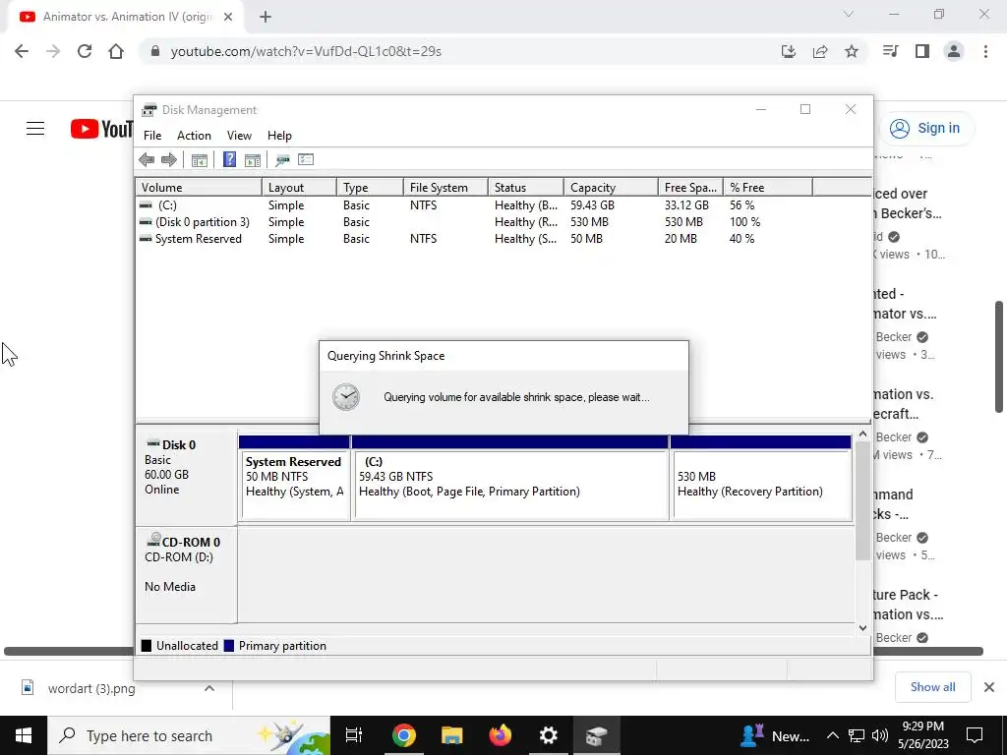Click the YouTube page vertical scrollbar thumb
The height and width of the screenshot is (755, 1007).
click(999, 356)
